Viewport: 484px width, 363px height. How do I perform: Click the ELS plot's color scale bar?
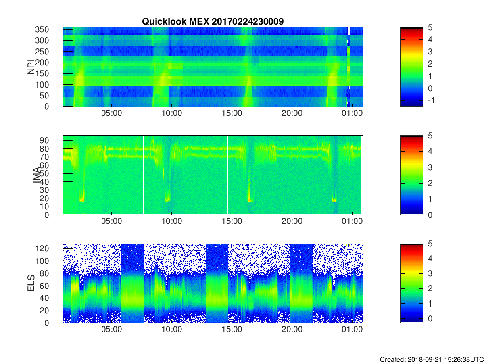pos(411,283)
